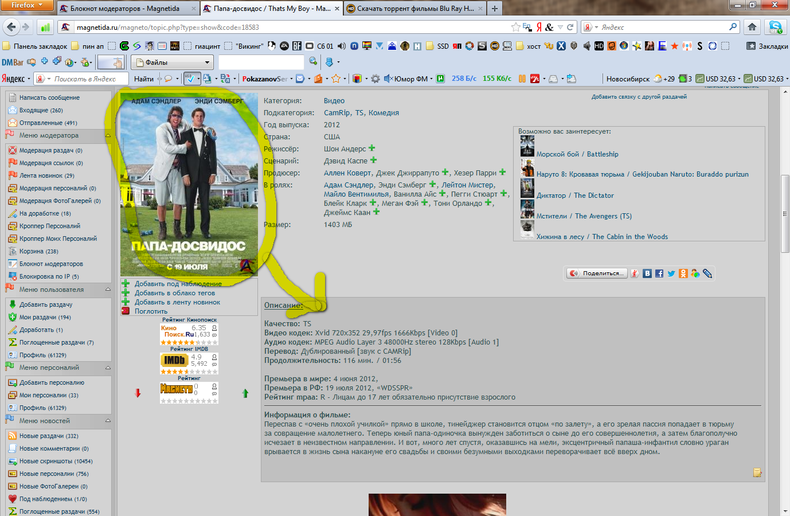Open the Кинопоиск rating badge
The image size is (790, 516).
189,334
